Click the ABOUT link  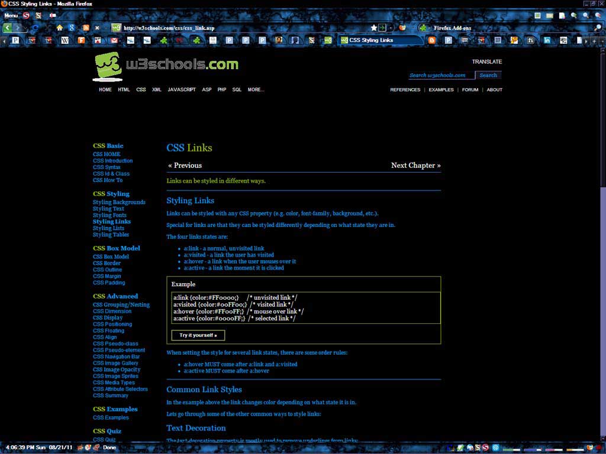click(494, 90)
